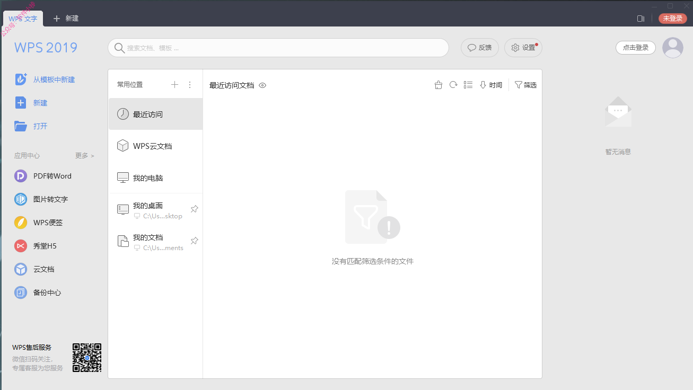Toggle the eye icon beside 最近访问文档
The height and width of the screenshot is (390, 693).
tap(262, 85)
